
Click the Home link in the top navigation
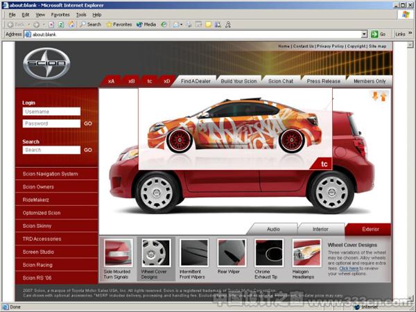[x=284, y=46]
